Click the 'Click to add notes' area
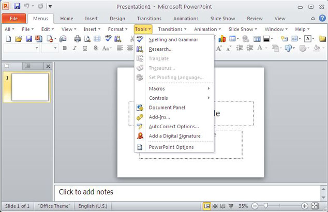Viewport: 328px width, 212px height. 187,192
